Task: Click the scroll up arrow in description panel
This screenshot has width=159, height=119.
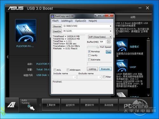Action: 149,38
